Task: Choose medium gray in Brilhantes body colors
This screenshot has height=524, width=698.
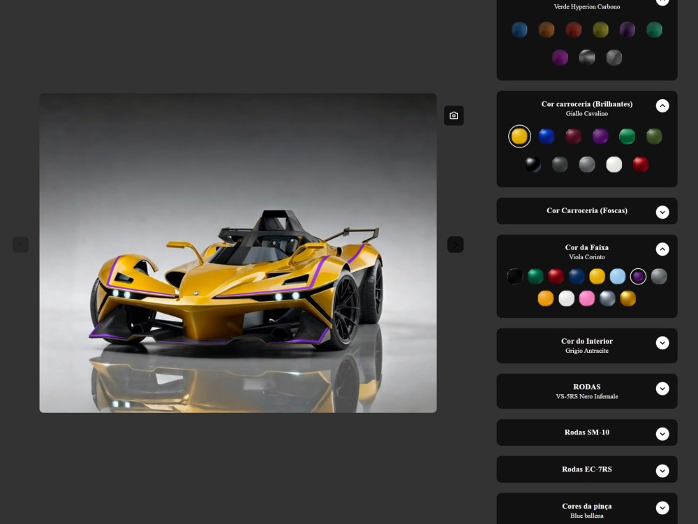Action: (587, 164)
